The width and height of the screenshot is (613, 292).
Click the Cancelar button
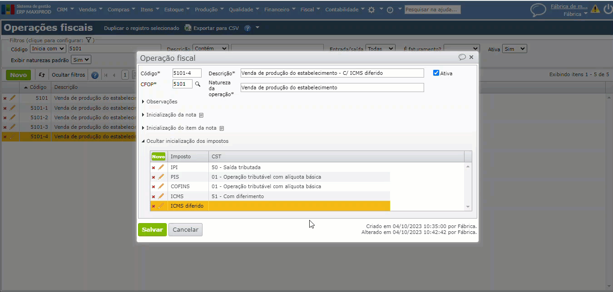pos(185,230)
